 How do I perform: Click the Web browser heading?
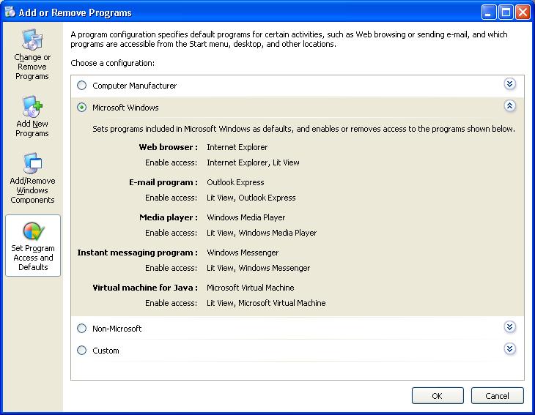[x=169, y=147]
